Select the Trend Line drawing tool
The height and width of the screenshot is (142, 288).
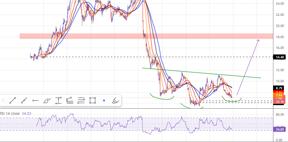tap(12, 101)
